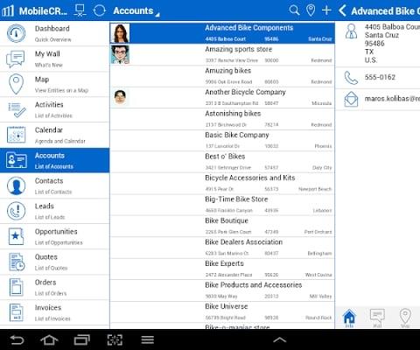This screenshot has width=420, height=350.
Task: Open the Contacts person icon
Action: click(x=16, y=185)
